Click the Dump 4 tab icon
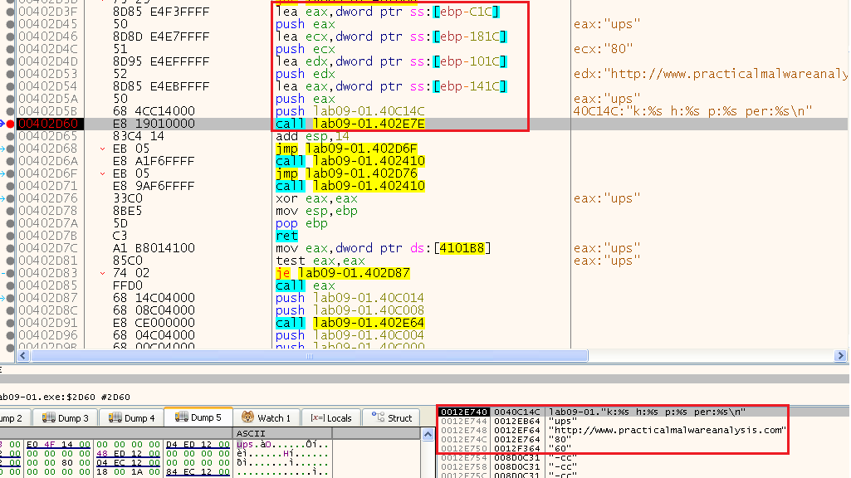The width and height of the screenshot is (851, 478). [113, 418]
